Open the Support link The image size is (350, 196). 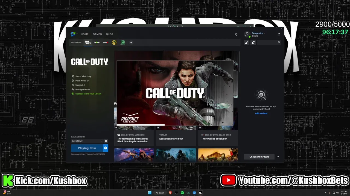pyautogui.click(x=78, y=85)
